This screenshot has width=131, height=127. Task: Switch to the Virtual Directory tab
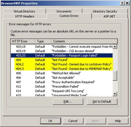[x=24, y=11]
